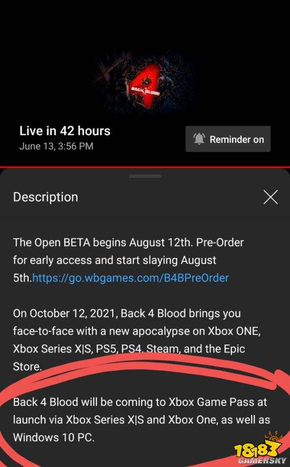Tap the Live in 42 hours heading
The width and height of the screenshot is (290, 467).
click(65, 131)
